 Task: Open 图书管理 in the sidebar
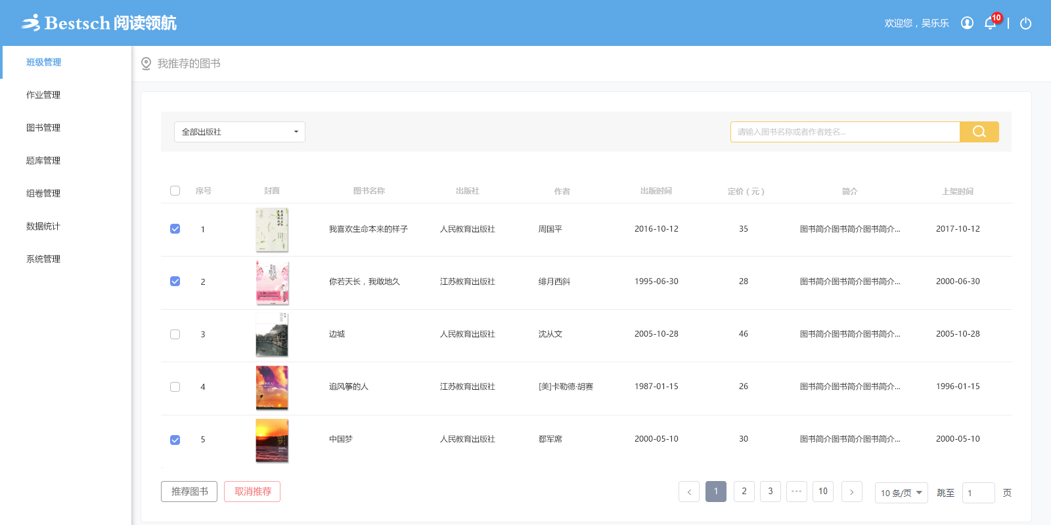point(43,128)
